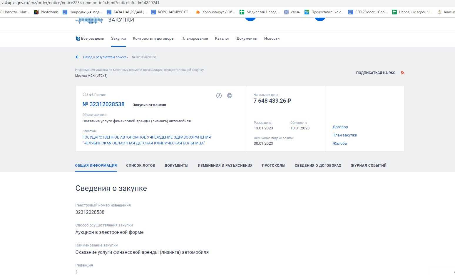Switch to the 'ОБЩАЯ ИНФОРМАЦИЯ' tab
Screen dimensions: 455x275
click(x=96, y=166)
